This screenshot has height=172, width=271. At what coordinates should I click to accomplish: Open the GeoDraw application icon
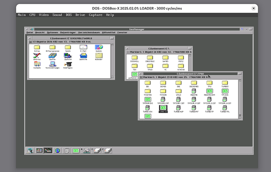[37, 56]
